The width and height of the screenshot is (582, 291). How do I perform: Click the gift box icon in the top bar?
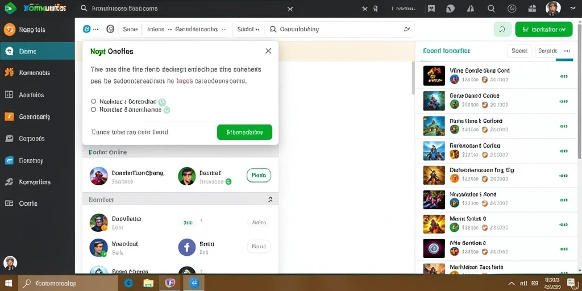click(x=532, y=9)
